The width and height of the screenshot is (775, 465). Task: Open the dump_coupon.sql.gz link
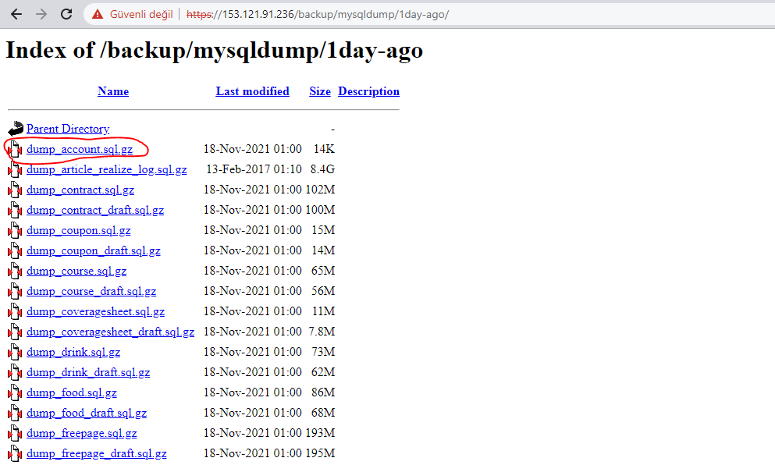click(79, 230)
